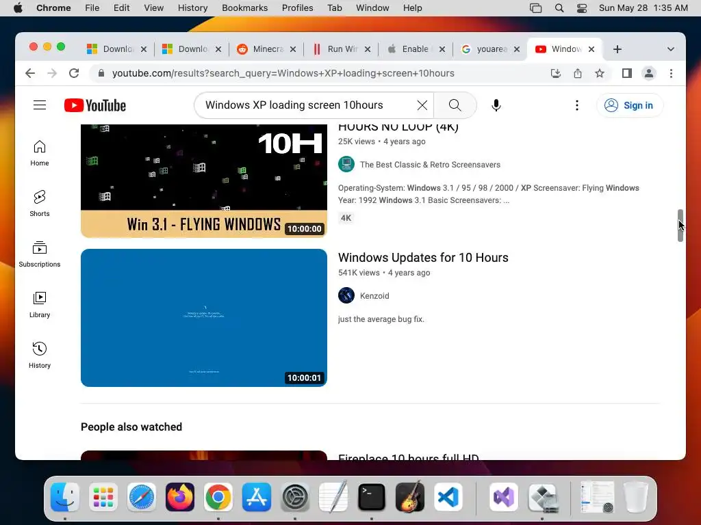Share this page via share icon
701x525 pixels.
point(578,73)
